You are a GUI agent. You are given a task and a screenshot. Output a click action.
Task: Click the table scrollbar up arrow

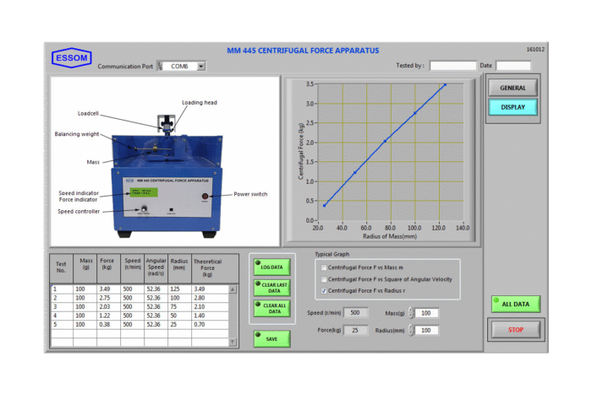coord(233,289)
